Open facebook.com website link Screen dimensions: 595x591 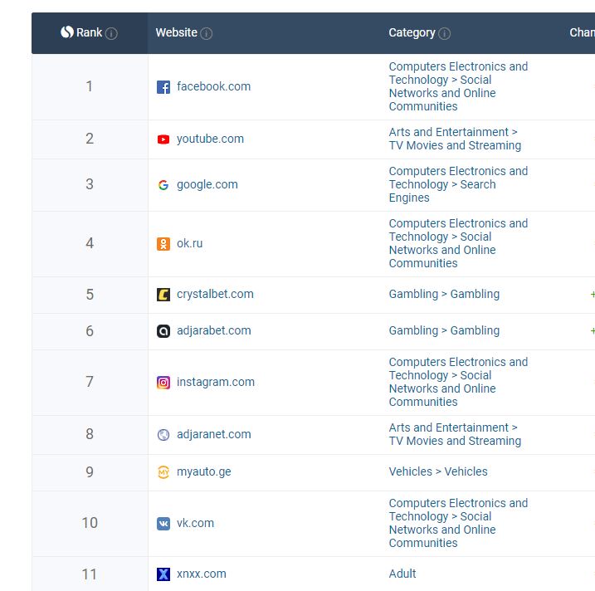click(213, 86)
